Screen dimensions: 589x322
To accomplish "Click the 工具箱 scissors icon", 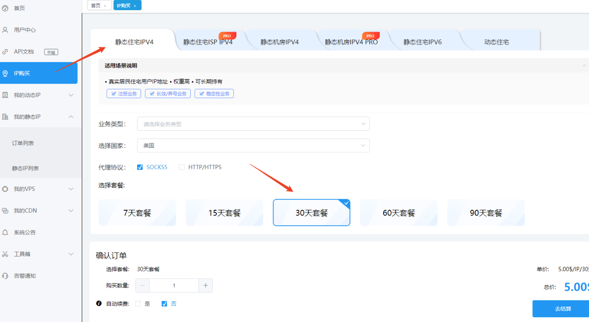I will point(5,254).
